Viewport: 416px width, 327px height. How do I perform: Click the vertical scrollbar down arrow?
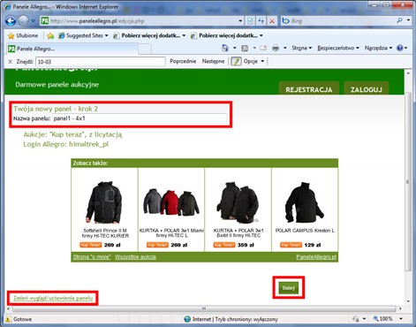point(408,301)
